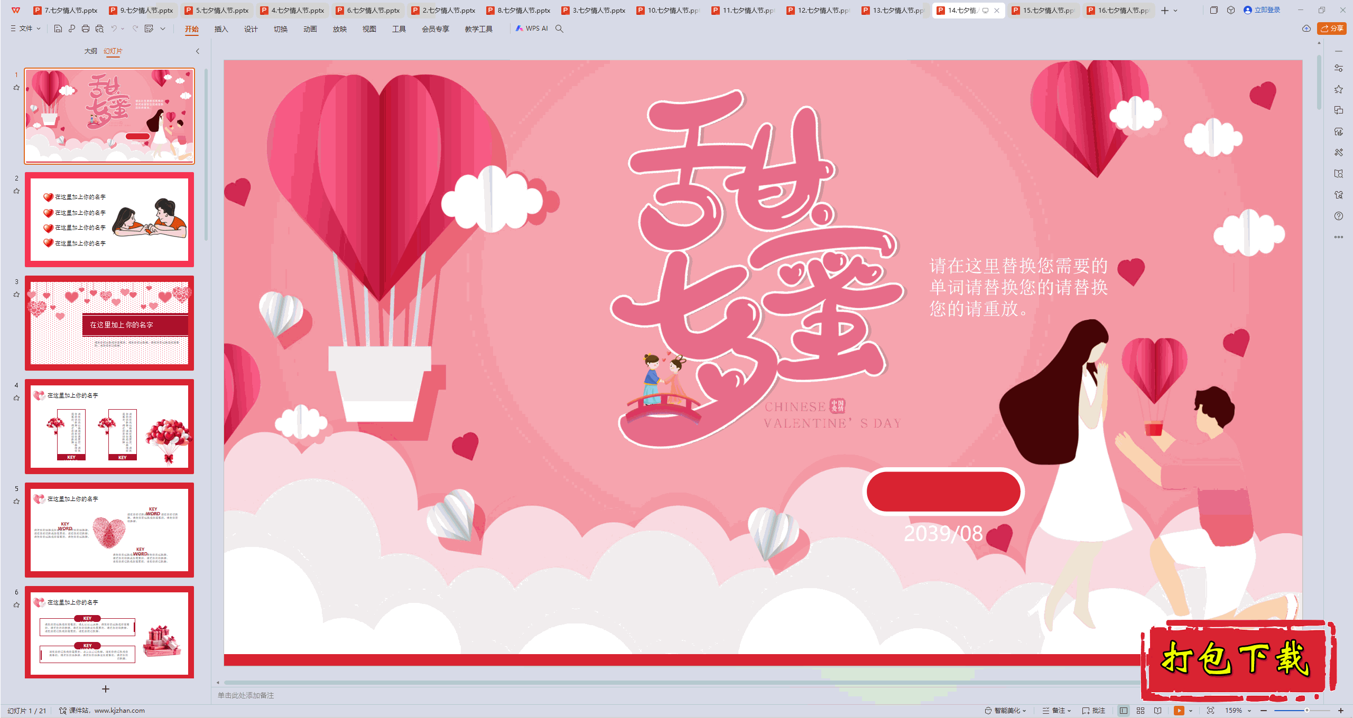Open the 视图 ribbon tab
1353x718 pixels.
click(x=369, y=29)
